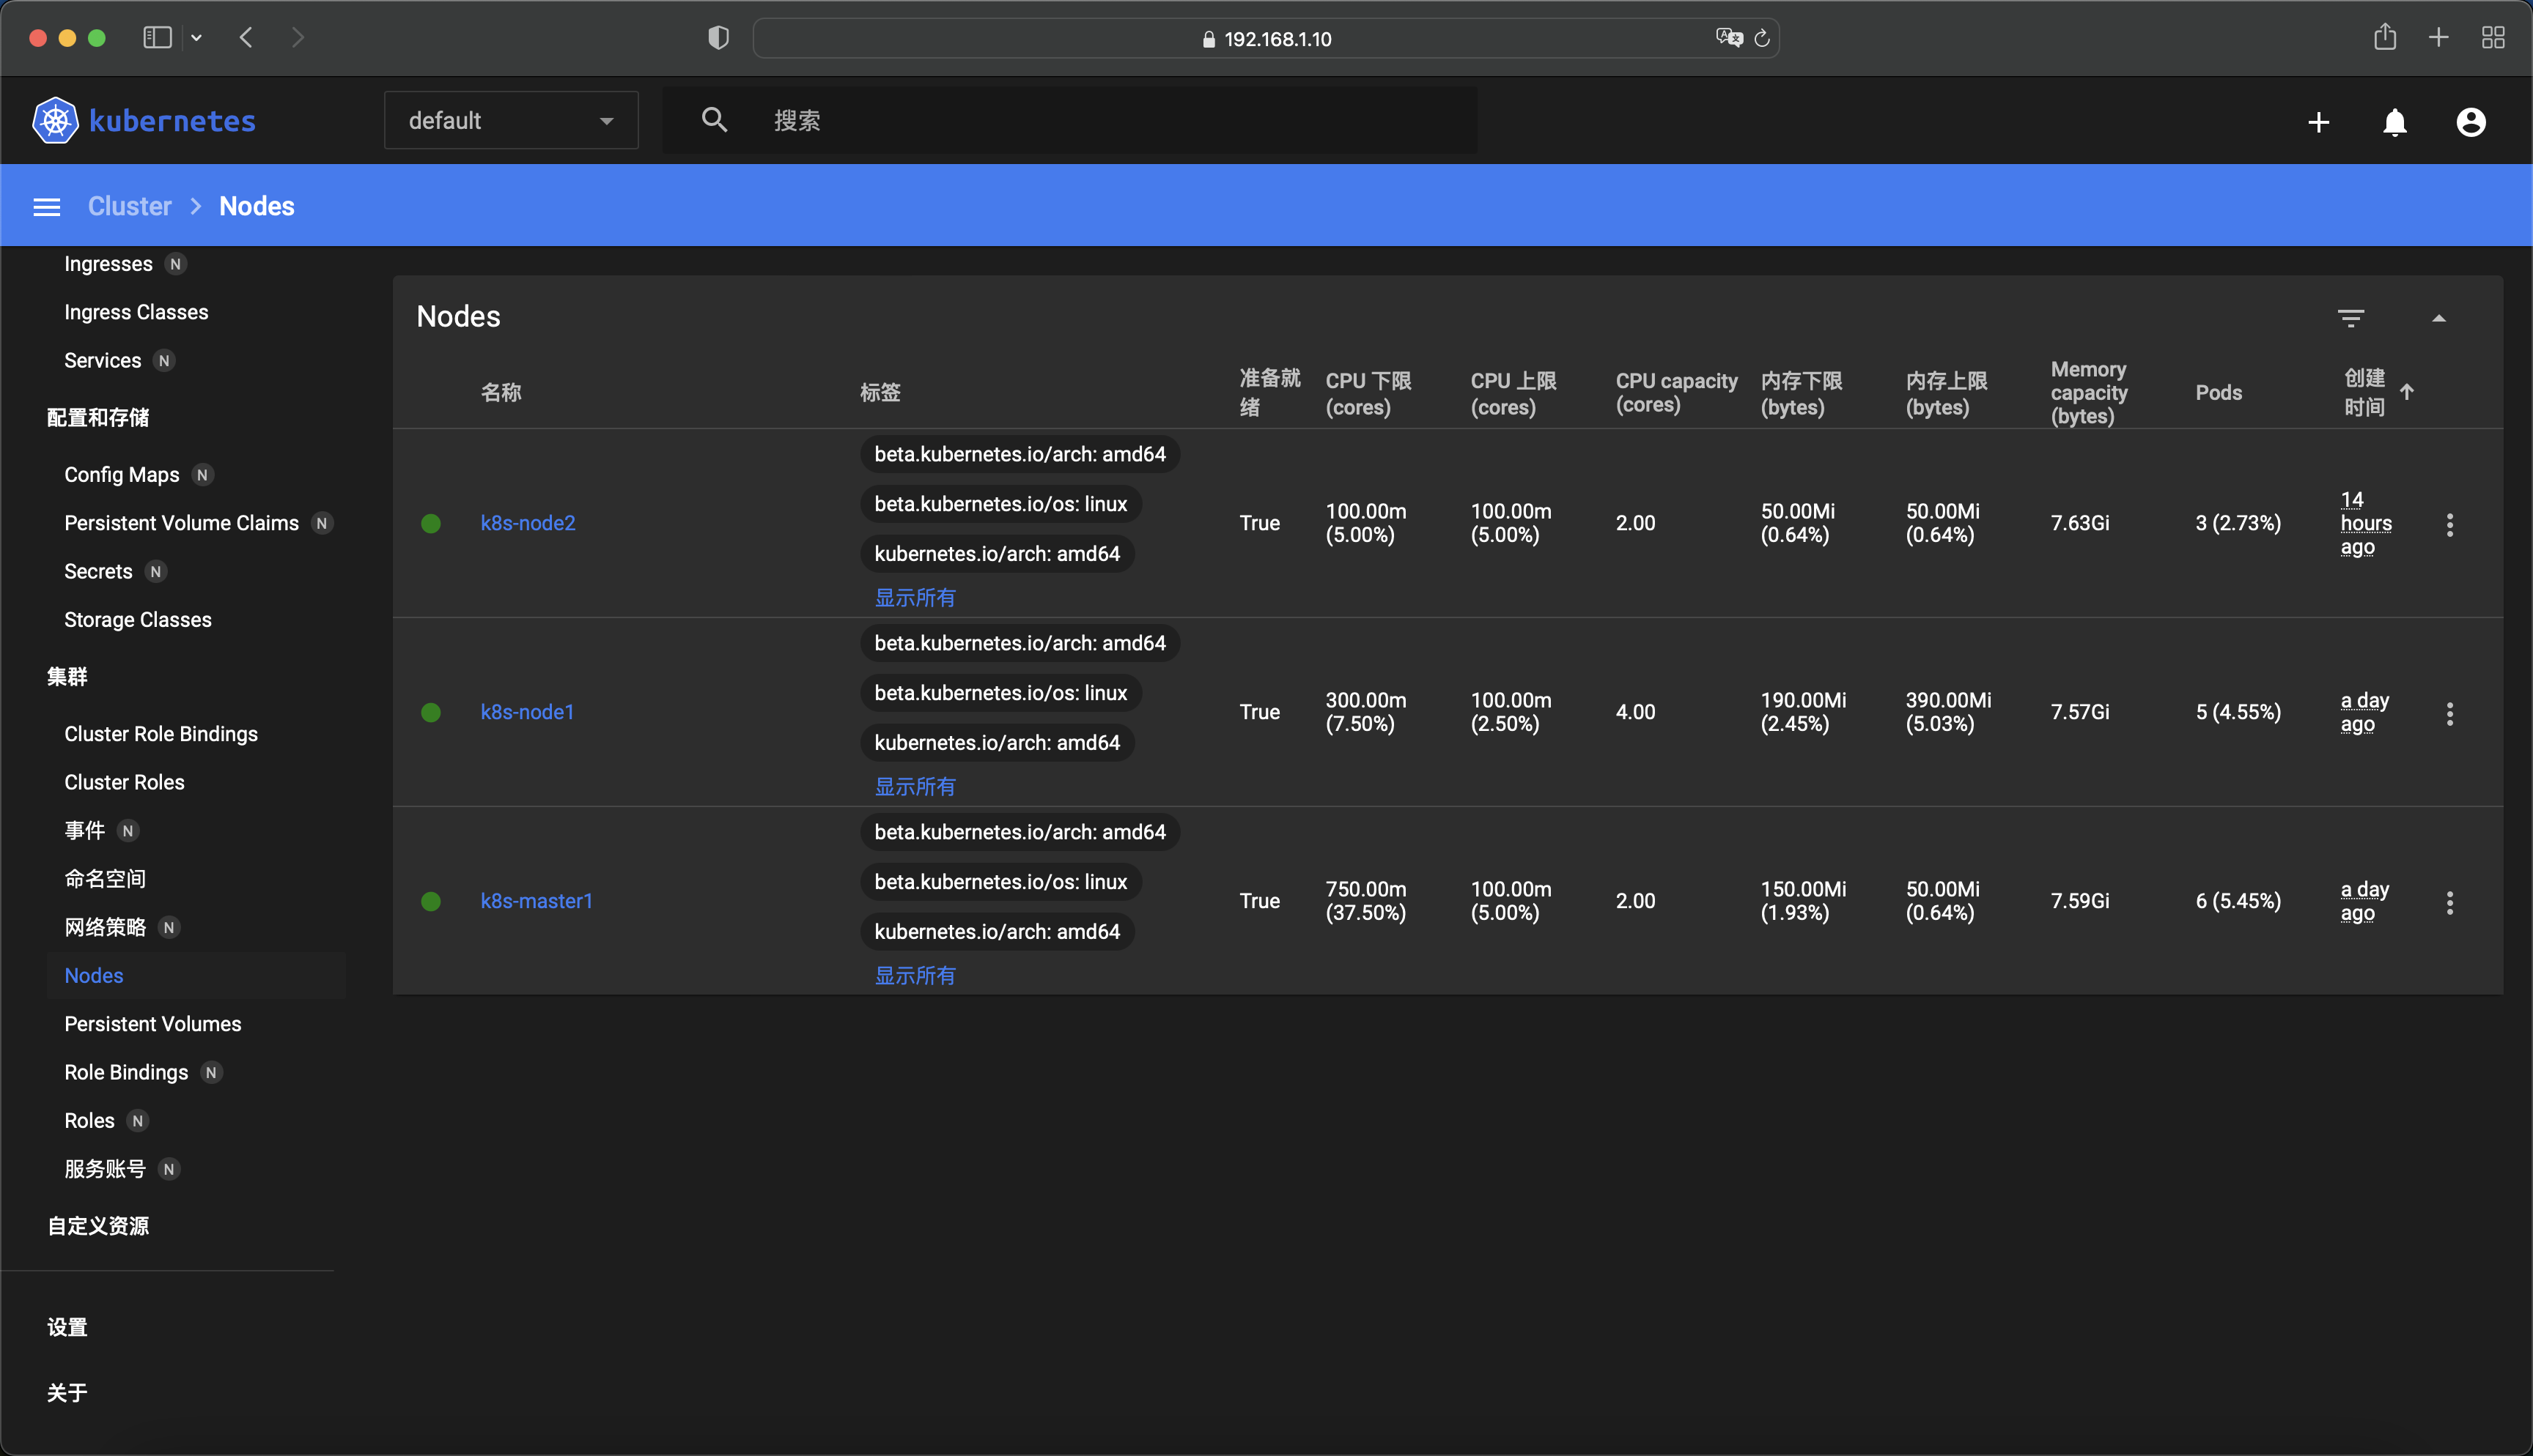Click the green status dot of k8s-master1
This screenshot has width=2533, height=1456.
pos(431,901)
